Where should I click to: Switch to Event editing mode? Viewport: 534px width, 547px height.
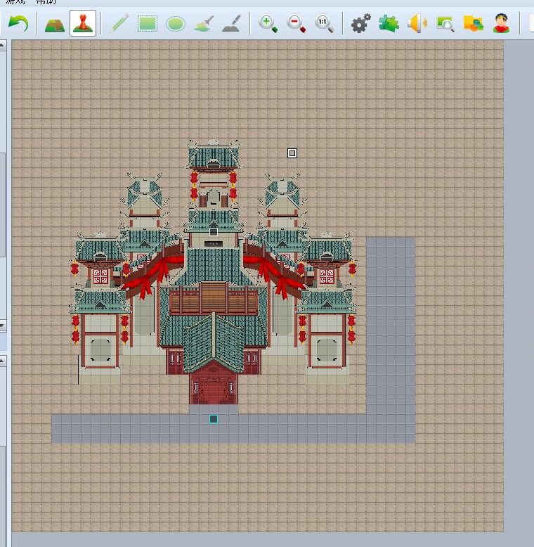(x=83, y=24)
